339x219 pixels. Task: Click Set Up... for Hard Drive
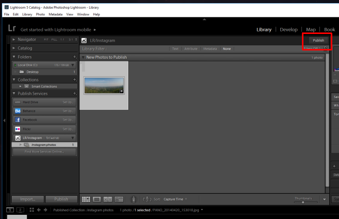[68, 102]
